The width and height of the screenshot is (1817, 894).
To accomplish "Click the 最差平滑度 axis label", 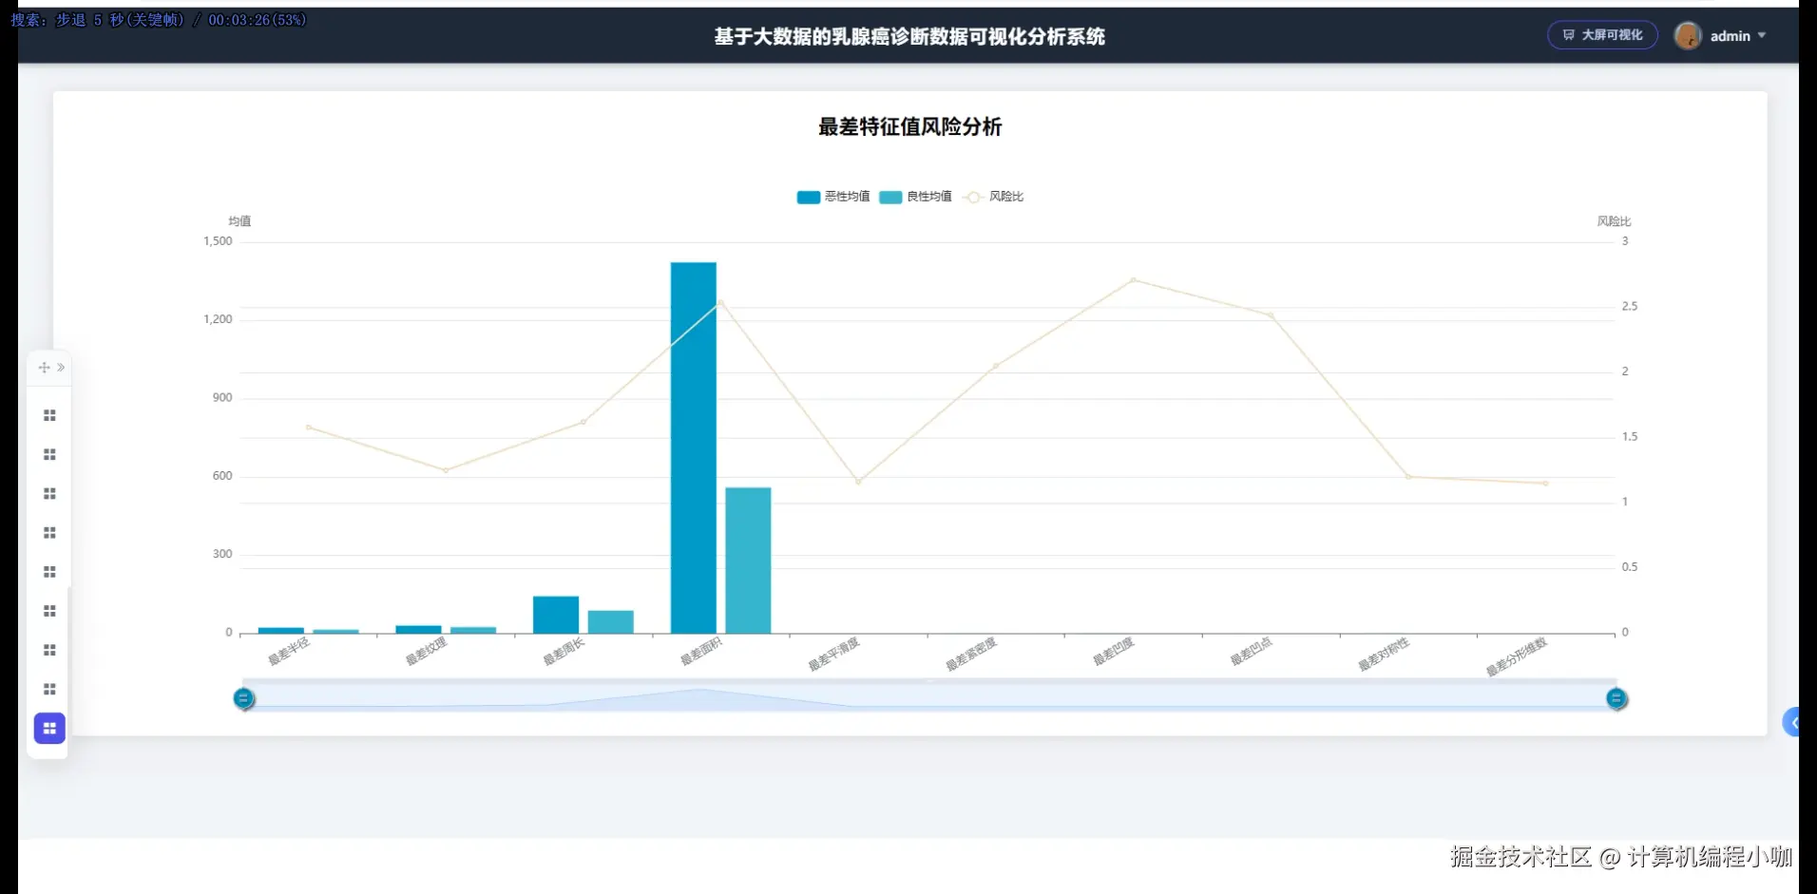I will [x=833, y=655].
